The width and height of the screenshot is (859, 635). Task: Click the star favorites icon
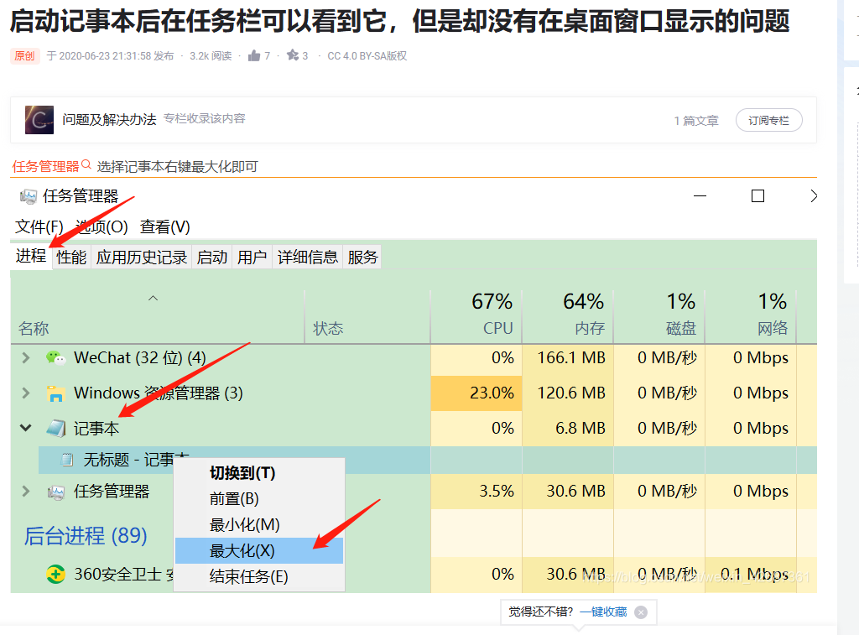(293, 55)
